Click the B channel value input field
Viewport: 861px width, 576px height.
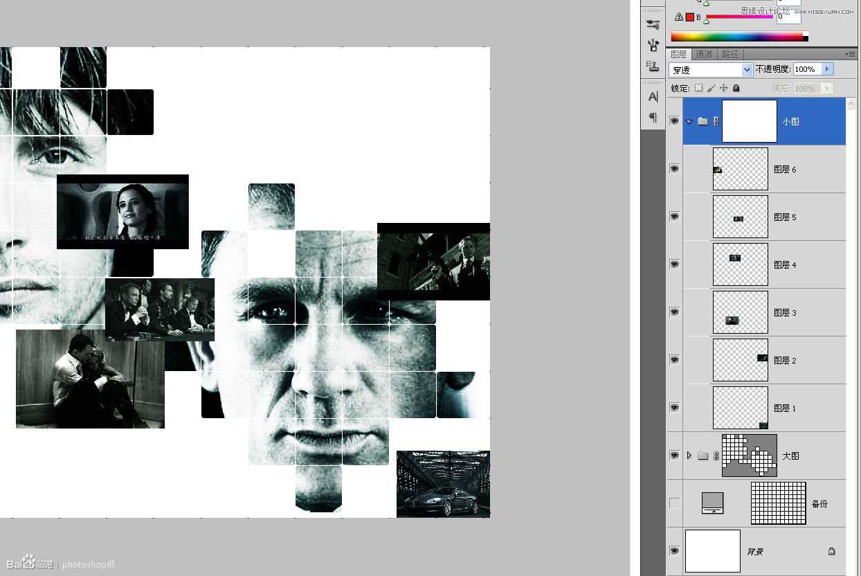(x=788, y=17)
